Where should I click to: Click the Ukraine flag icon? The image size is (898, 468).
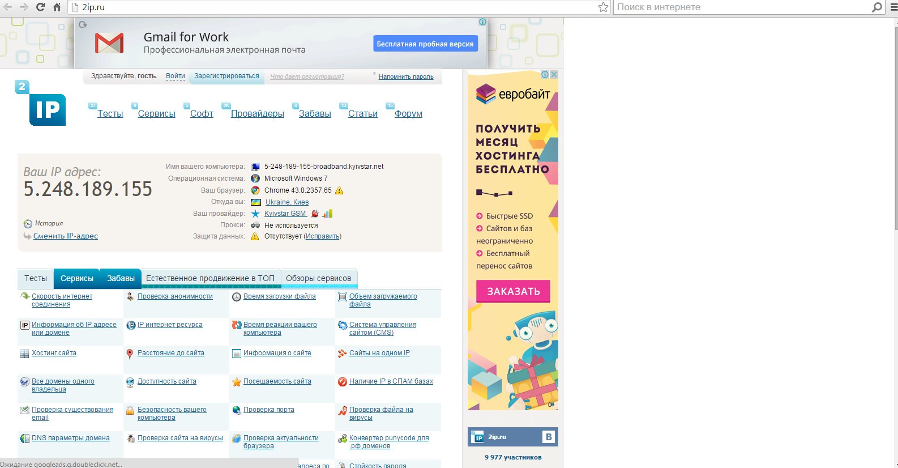pos(255,202)
